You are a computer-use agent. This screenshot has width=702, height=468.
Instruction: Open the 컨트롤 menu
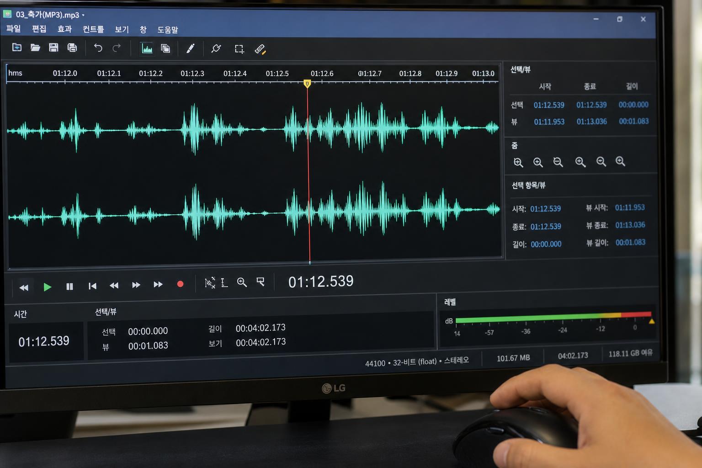(x=93, y=29)
